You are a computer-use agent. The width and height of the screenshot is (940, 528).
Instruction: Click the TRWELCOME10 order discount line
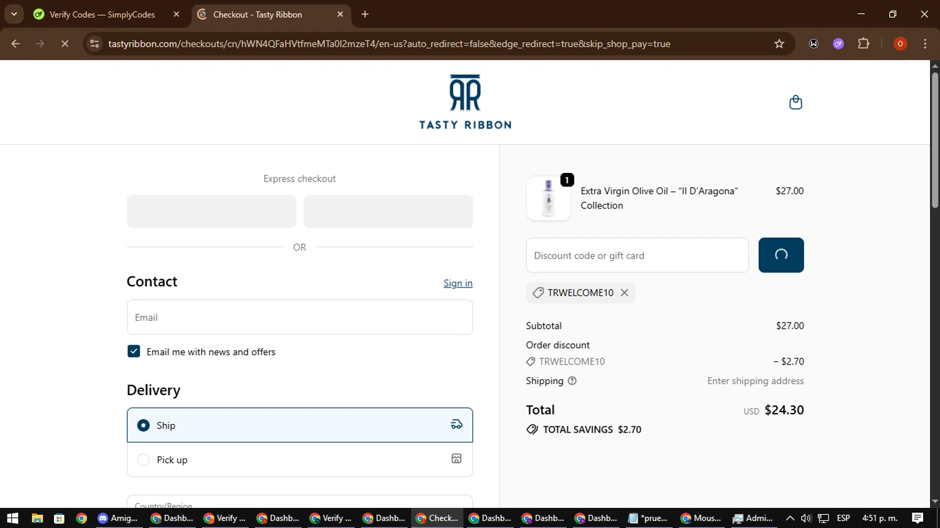click(x=665, y=361)
